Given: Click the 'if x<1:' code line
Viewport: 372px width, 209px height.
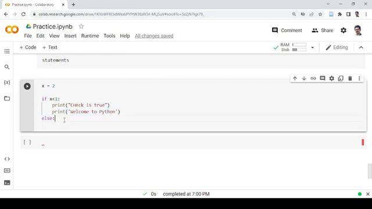Looking at the screenshot, I should (51, 99).
